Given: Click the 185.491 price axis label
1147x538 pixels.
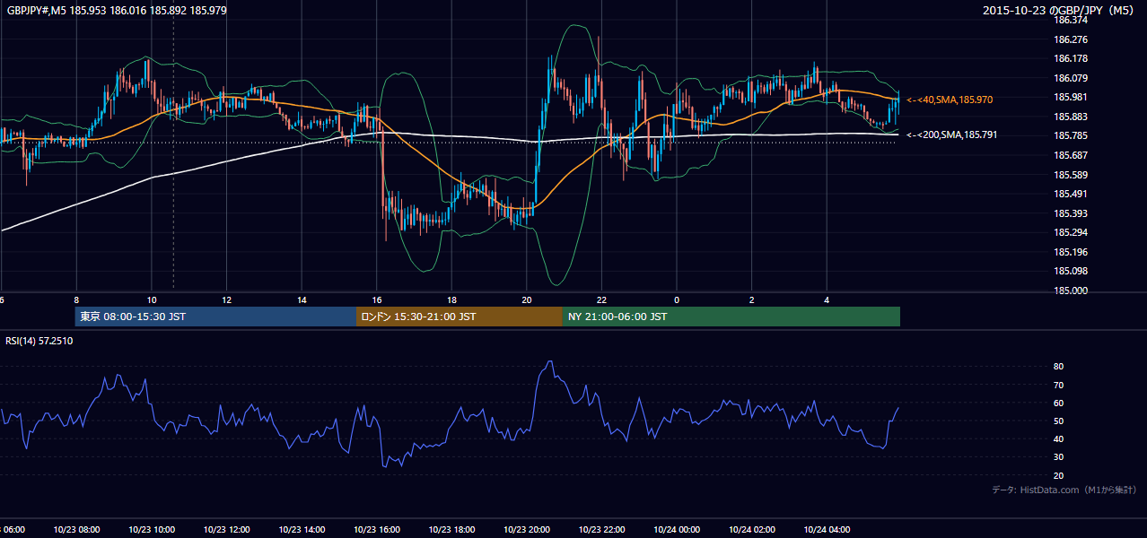Looking at the screenshot, I should 1071,194.
